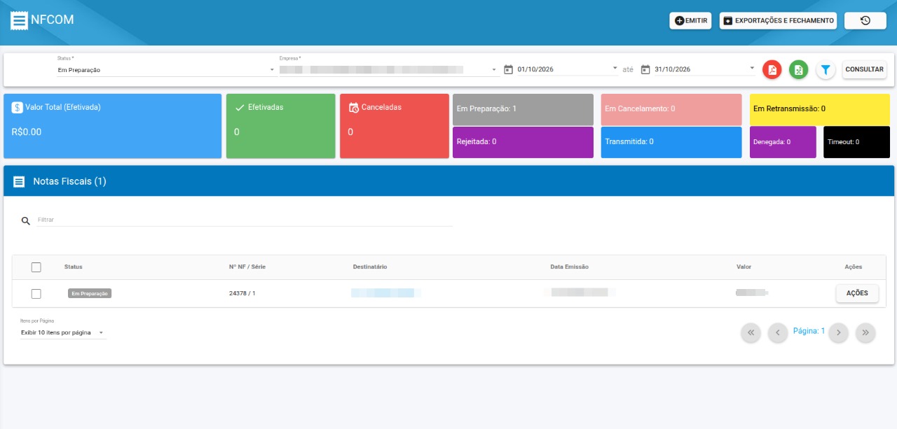Click the magnifying glass search icon
This screenshot has width=897, height=429.
point(26,220)
